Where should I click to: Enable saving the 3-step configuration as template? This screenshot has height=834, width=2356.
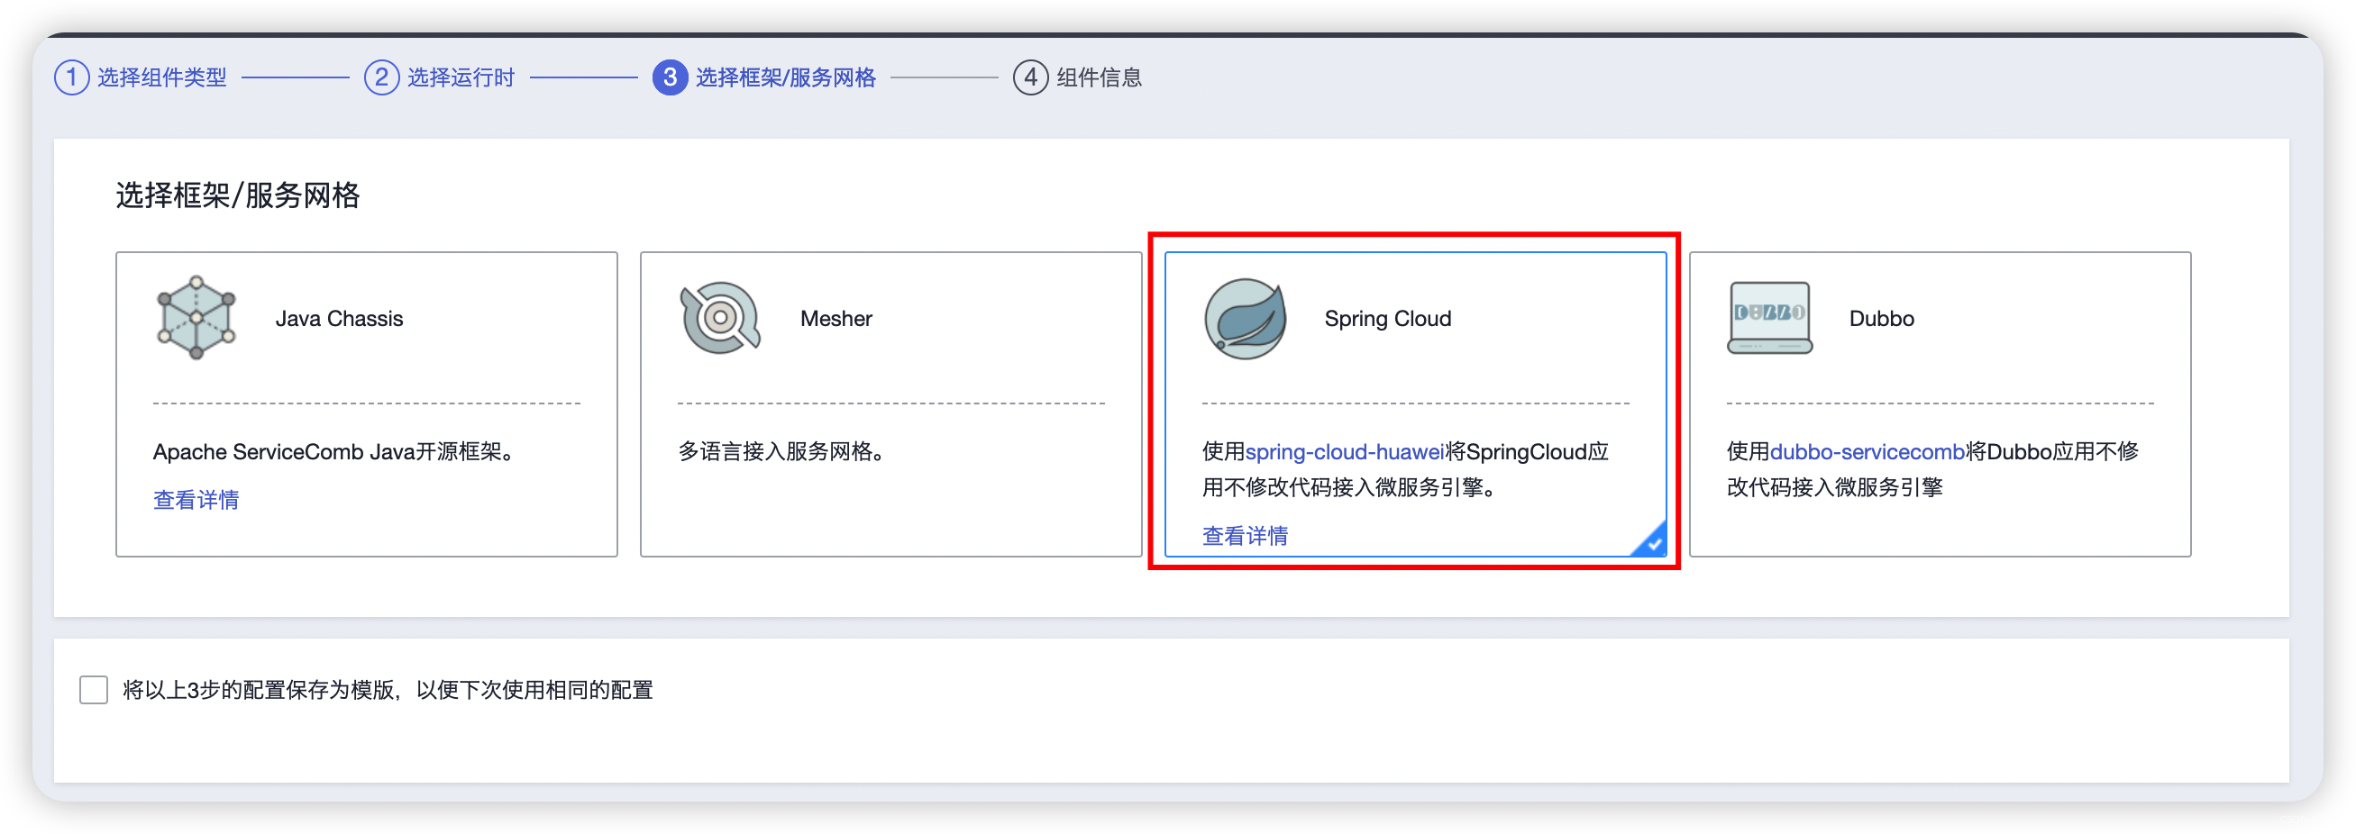point(94,690)
